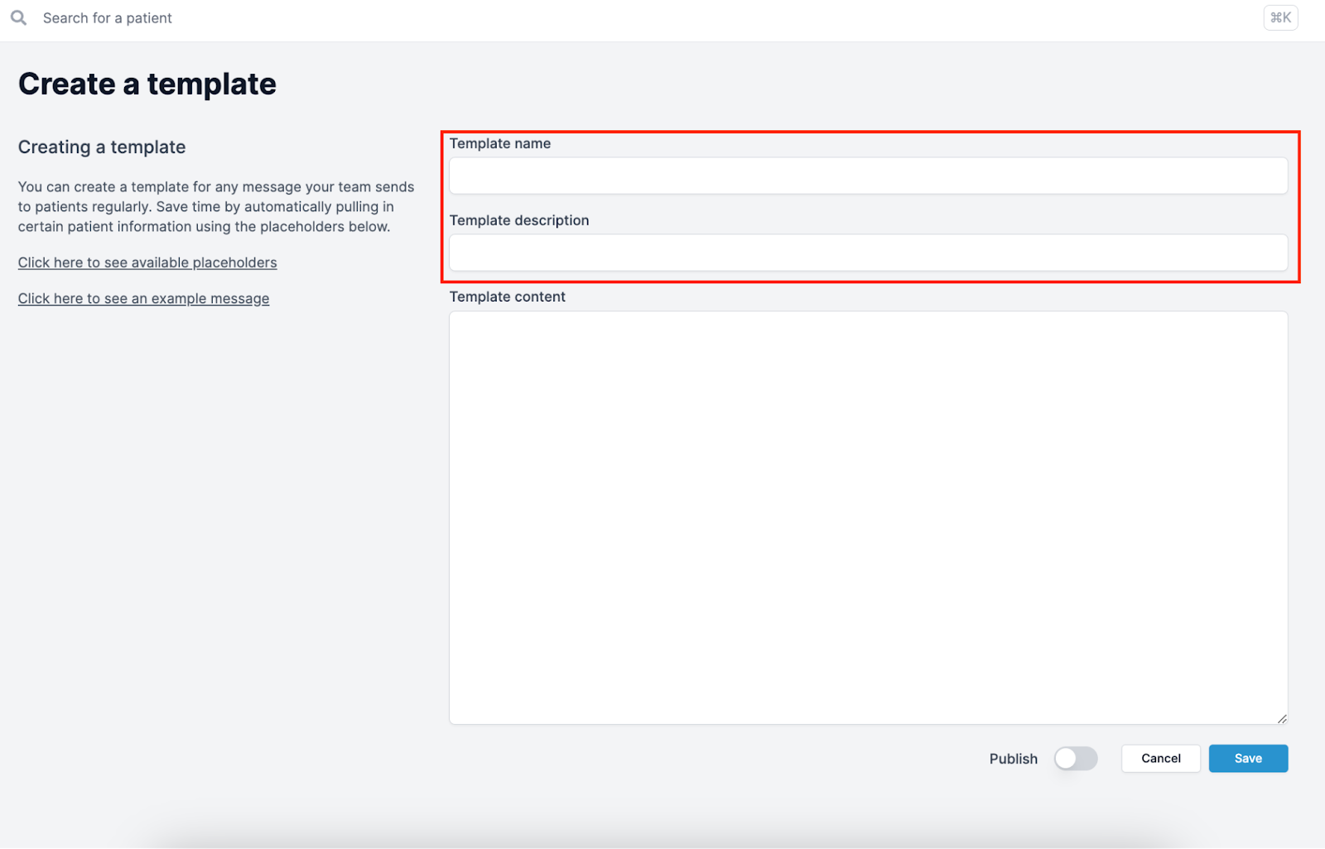Click the 'Create a template' page heading
The width and height of the screenshot is (1325, 849).
pos(147,83)
